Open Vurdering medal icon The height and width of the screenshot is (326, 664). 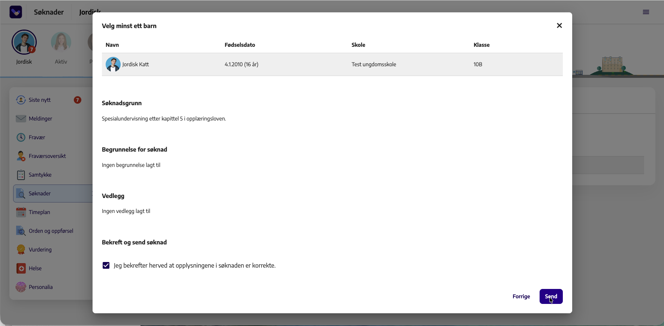point(21,250)
